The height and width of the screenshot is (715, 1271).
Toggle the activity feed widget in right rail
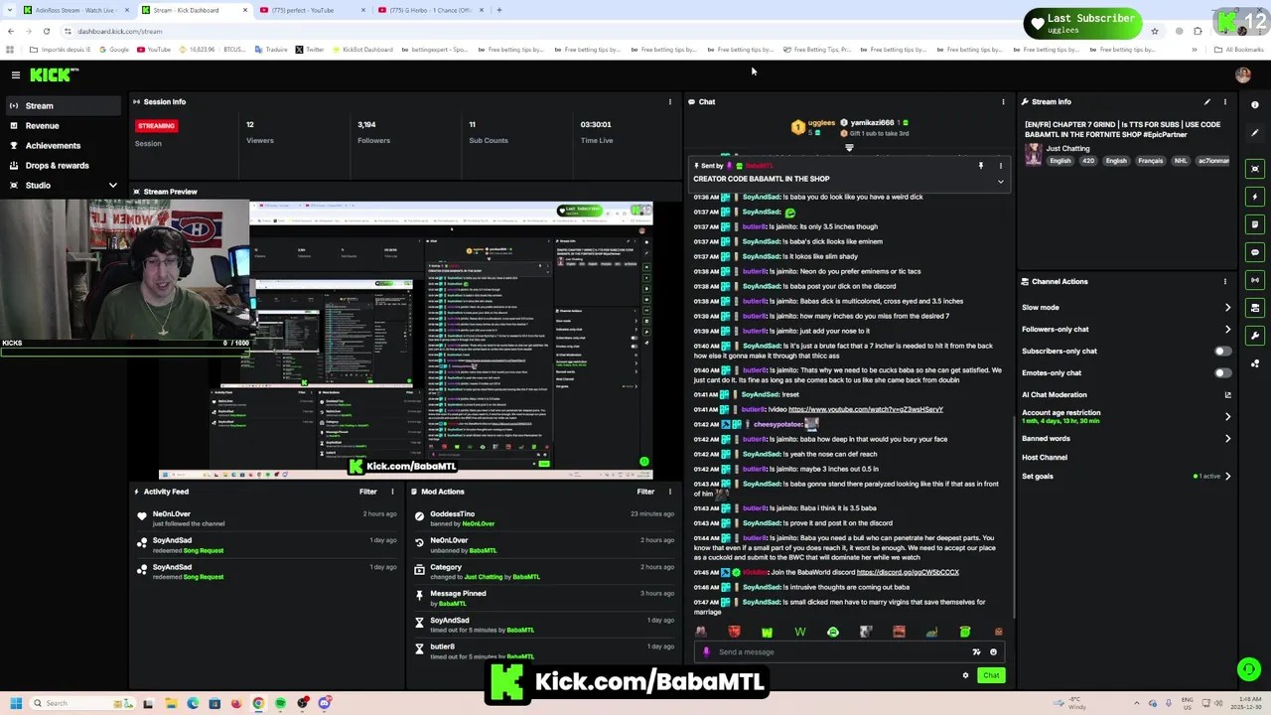[x=1255, y=308]
